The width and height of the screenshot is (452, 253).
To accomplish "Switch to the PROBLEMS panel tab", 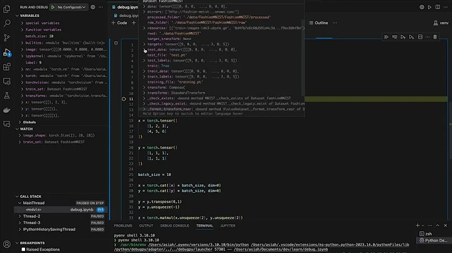I will click(x=123, y=225).
